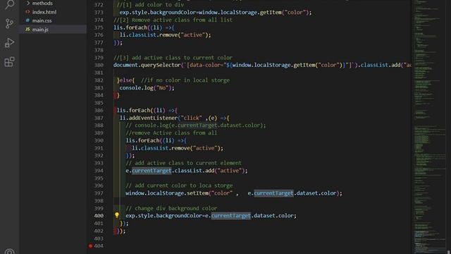The width and height of the screenshot is (451, 254).
Task: Open the Extensions view
Action: tap(9, 61)
